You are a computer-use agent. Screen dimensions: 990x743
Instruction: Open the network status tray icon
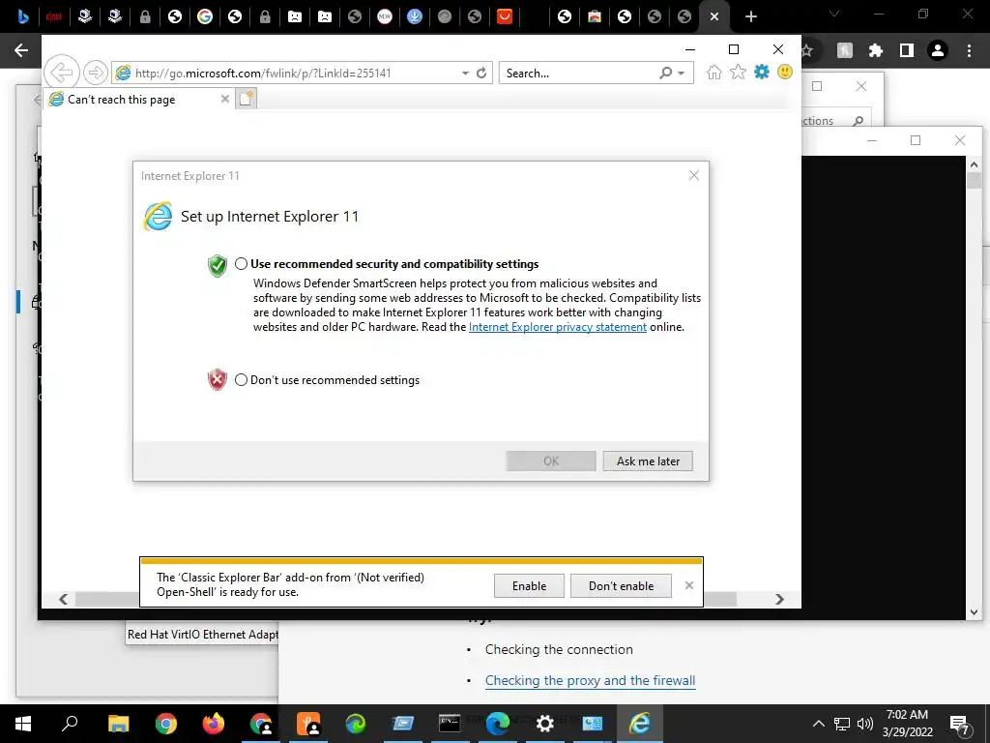[842, 724]
